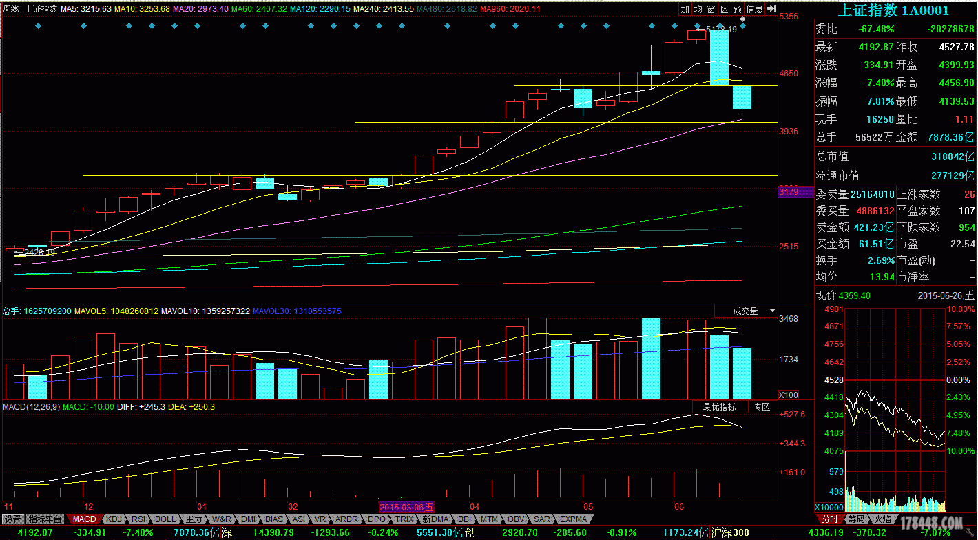This screenshot has width=978, height=540.
Task: Switch to the ARBR indicator tab
Action: [346, 519]
